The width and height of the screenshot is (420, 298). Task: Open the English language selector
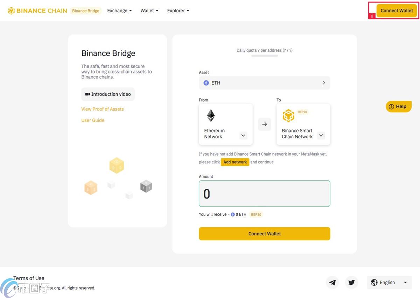[x=389, y=282]
